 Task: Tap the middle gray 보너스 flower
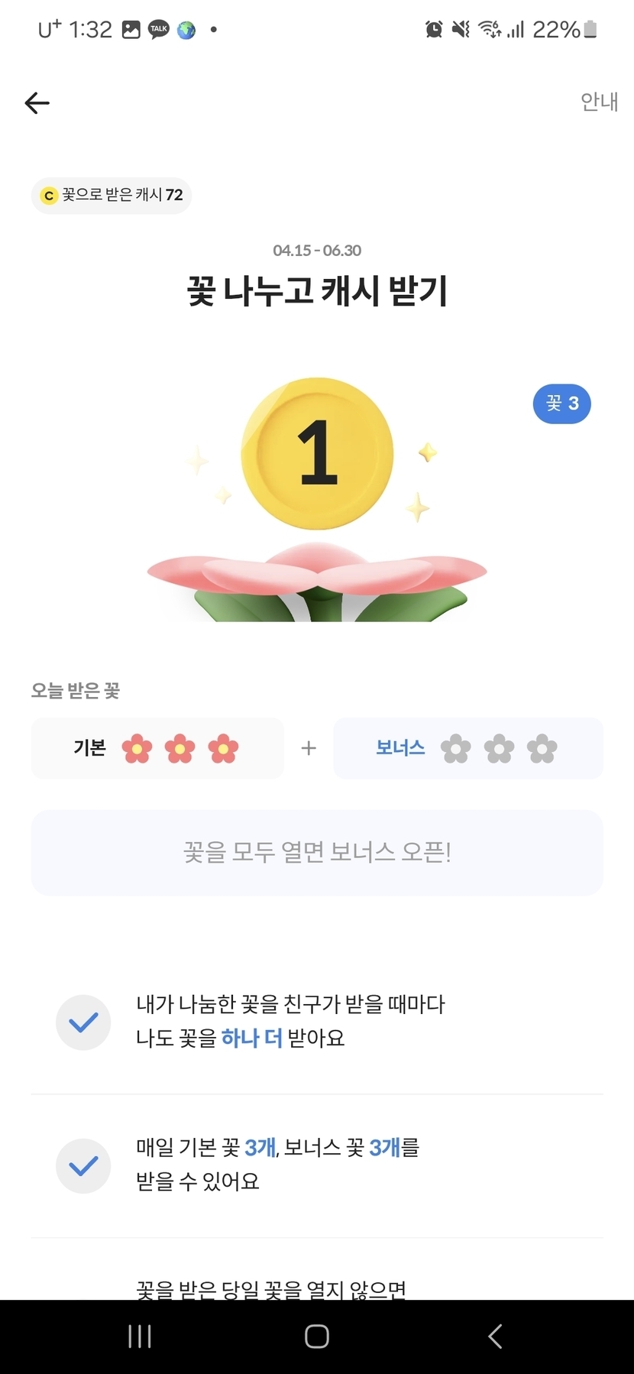[x=499, y=749]
